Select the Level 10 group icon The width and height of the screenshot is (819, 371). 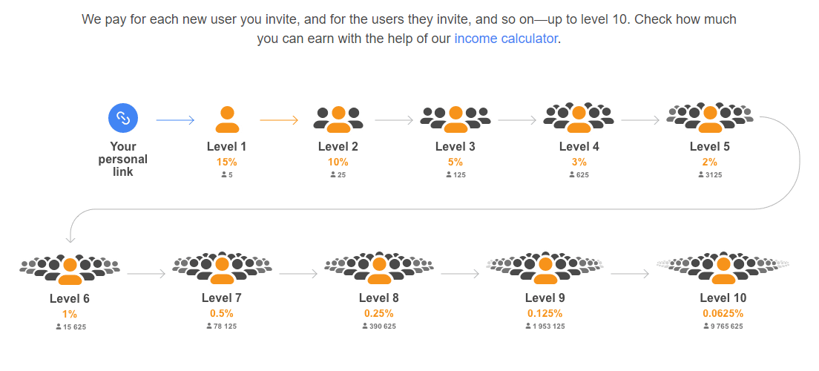click(723, 269)
